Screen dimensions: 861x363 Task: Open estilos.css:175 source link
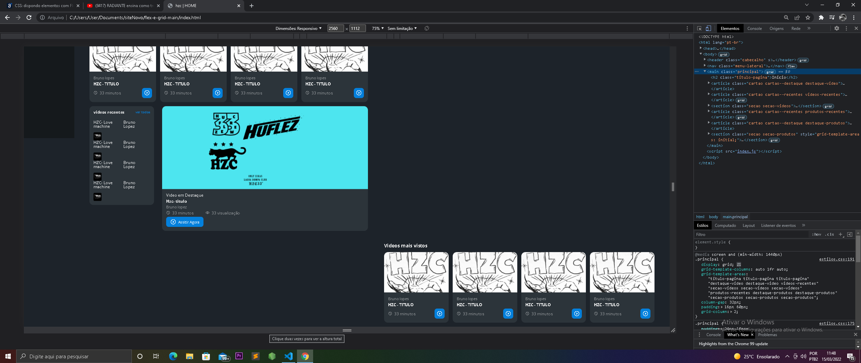point(836,323)
